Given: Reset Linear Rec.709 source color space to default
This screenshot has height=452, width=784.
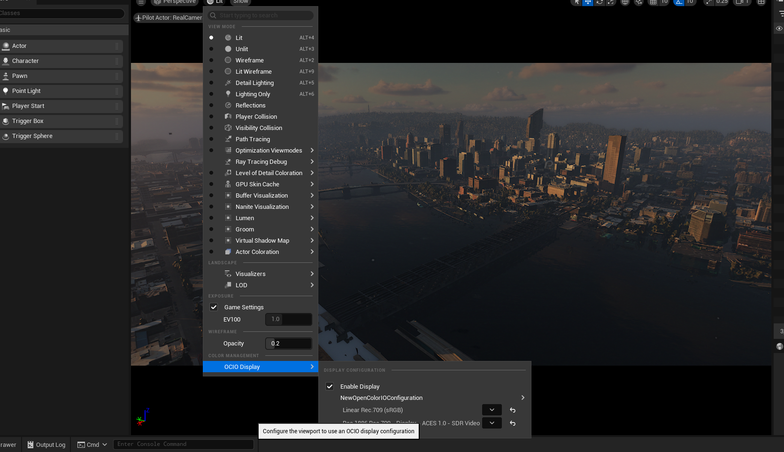Looking at the screenshot, I should pyautogui.click(x=513, y=410).
